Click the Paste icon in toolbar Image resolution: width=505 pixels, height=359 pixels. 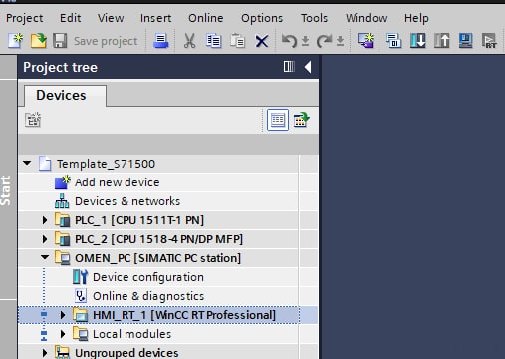coord(237,41)
